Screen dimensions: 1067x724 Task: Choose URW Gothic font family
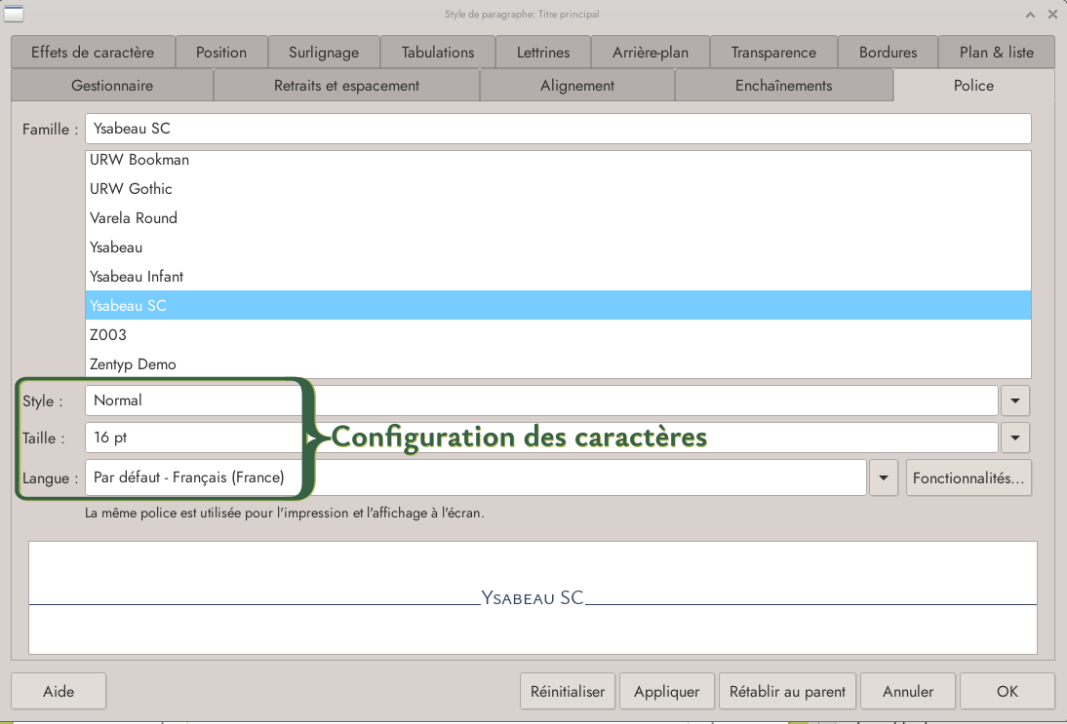131,189
